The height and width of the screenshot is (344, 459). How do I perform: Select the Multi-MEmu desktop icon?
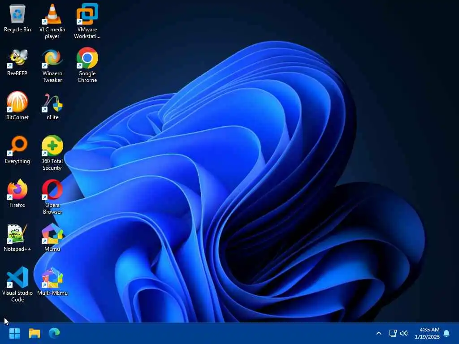(x=52, y=281)
